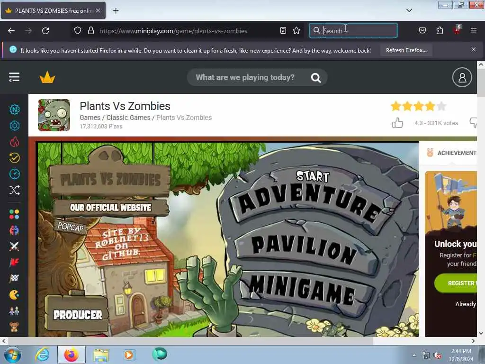Open the Miniplay sidebar hamburger menu

(x=14, y=77)
